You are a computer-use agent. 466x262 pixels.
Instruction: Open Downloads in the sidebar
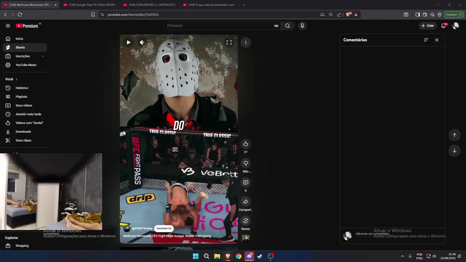(25, 132)
